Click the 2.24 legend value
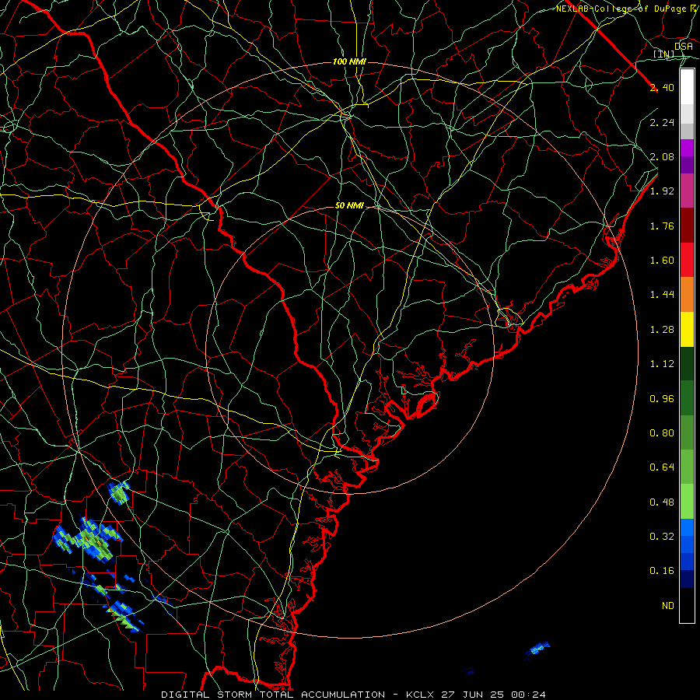The width and height of the screenshot is (700, 700). (662, 123)
